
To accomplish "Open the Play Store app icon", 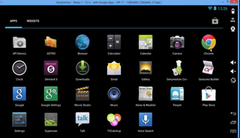I will pyautogui.click(x=208, y=94).
